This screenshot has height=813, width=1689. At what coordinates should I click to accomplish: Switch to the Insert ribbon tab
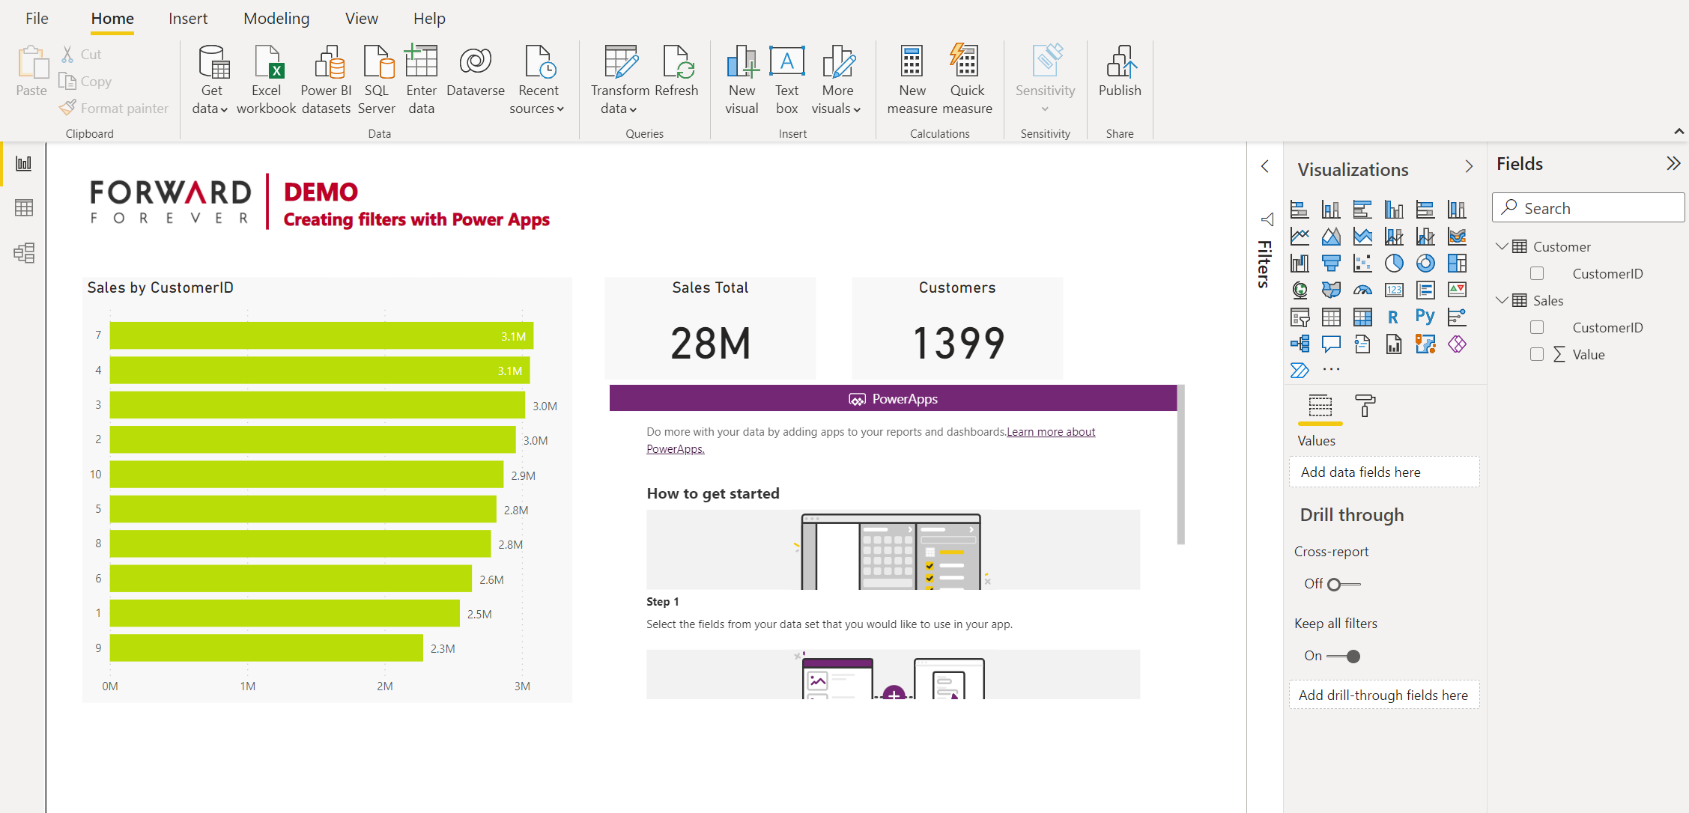tap(187, 19)
